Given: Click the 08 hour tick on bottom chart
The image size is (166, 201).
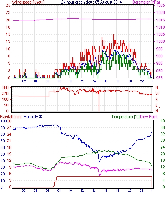Looking at the screenshot, I should (59, 191).
